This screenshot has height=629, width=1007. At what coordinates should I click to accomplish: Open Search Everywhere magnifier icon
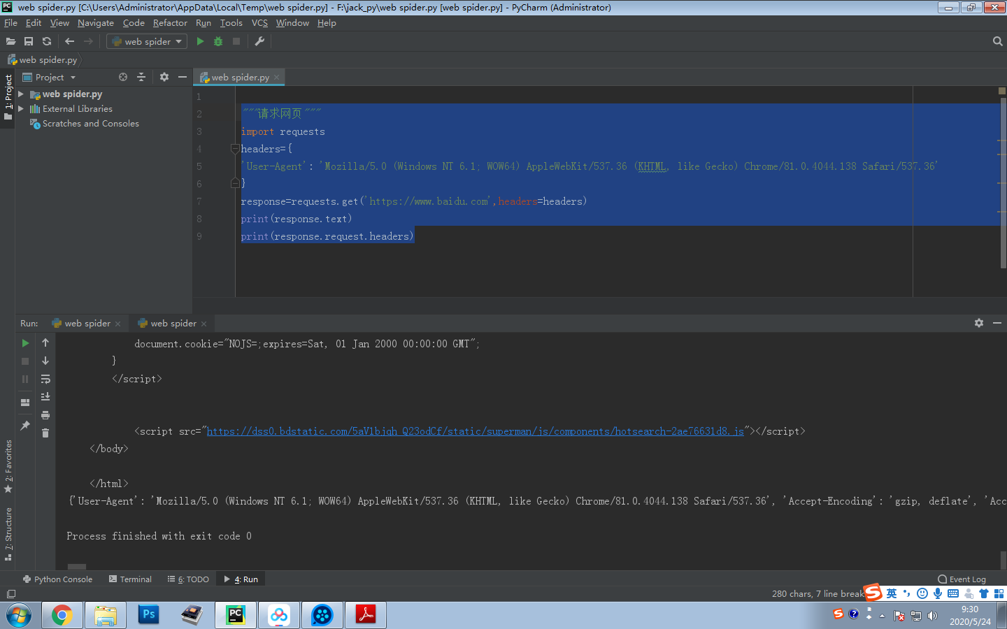998,41
